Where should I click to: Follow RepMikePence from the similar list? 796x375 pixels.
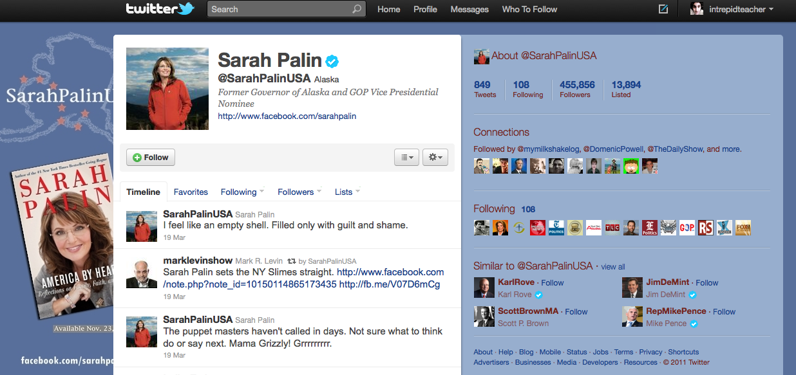pyautogui.click(x=725, y=311)
